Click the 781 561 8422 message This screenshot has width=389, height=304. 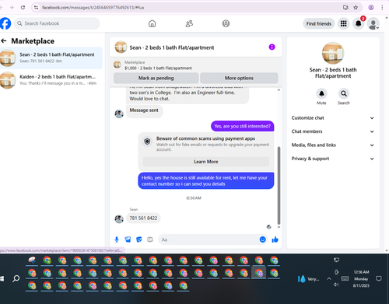click(x=143, y=218)
